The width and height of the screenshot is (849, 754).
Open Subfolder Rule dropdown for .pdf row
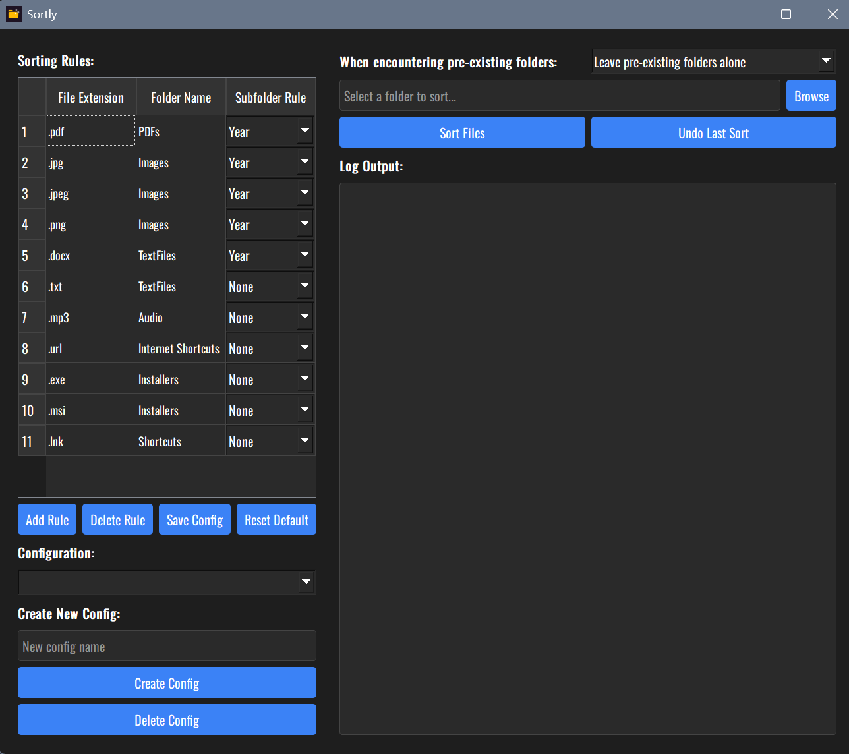270,131
